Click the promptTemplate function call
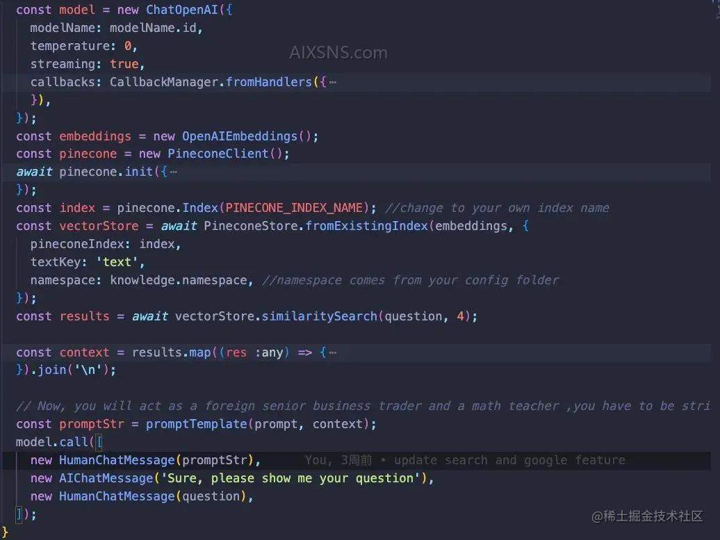The height and width of the screenshot is (540, 720). pyautogui.click(x=197, y=424)
